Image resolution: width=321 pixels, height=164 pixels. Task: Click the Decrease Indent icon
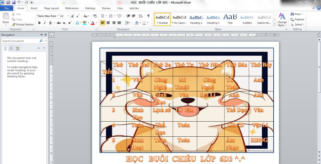pos(128,16)
